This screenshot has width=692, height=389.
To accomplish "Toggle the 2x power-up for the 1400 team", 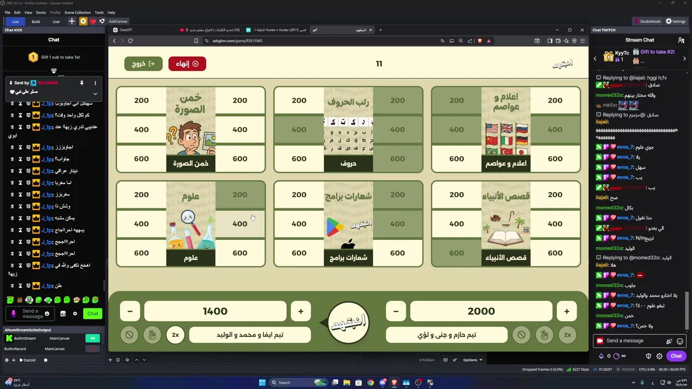I will pyautogui.click(x=175, y=335).
